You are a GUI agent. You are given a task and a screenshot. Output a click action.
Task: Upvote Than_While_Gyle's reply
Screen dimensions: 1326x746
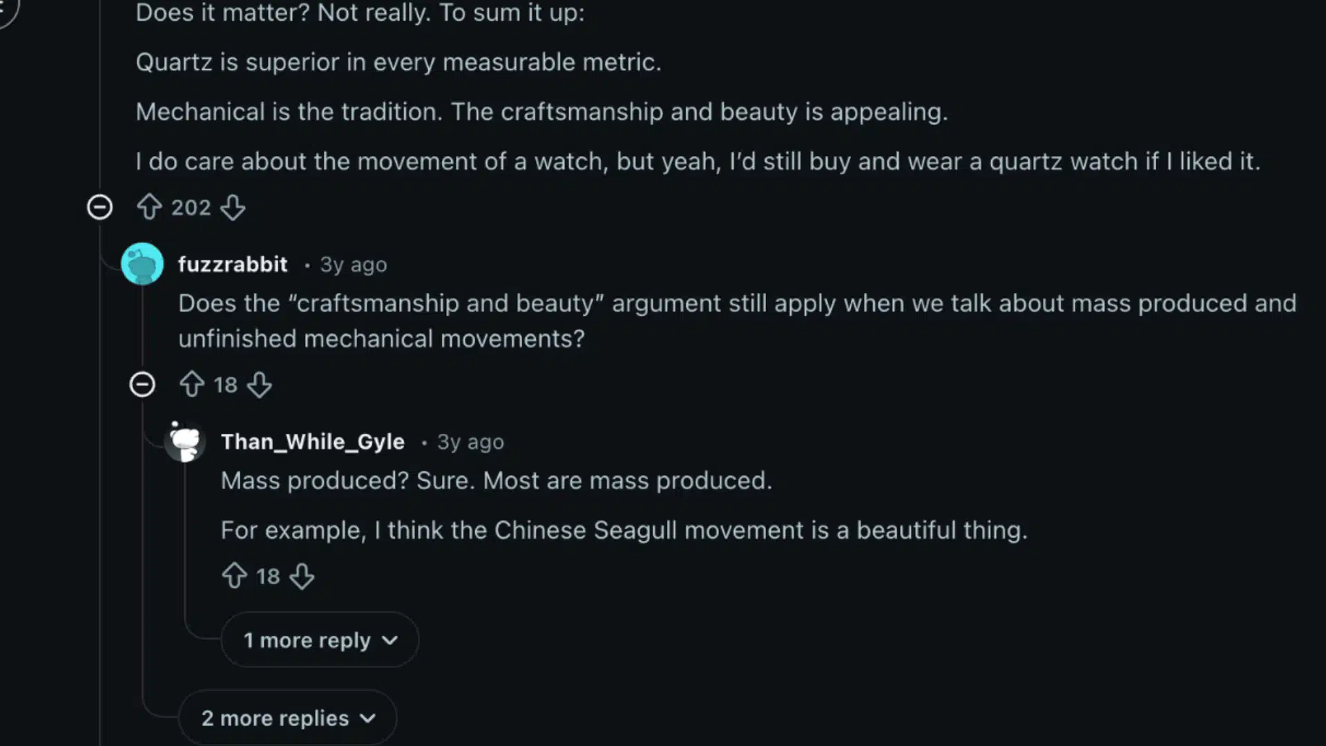[x=235, y=576]
